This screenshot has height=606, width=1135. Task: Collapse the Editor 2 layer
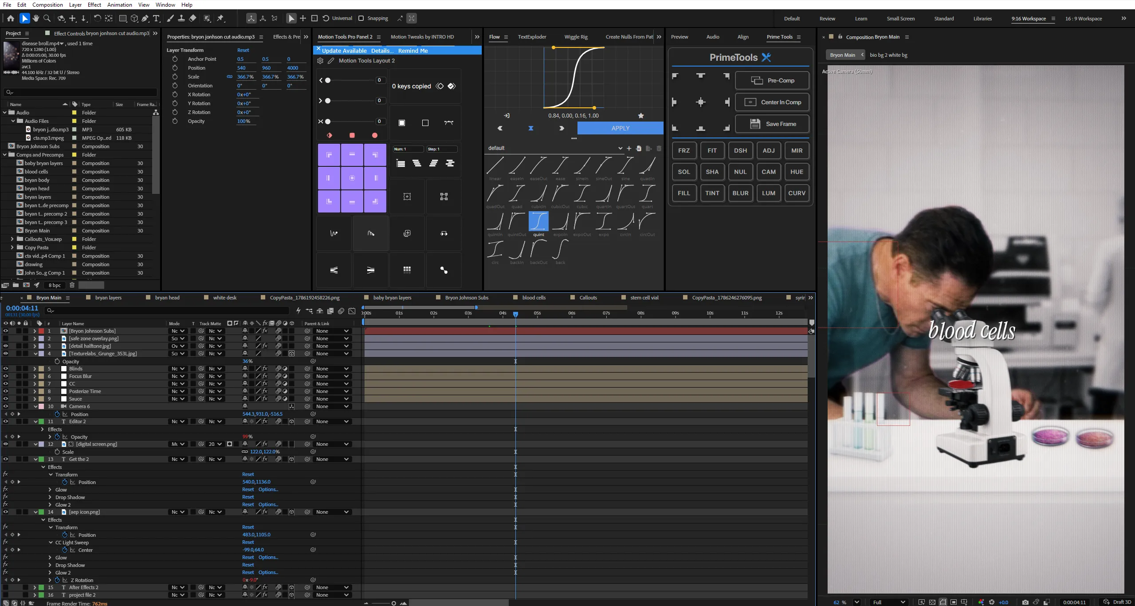35,421
